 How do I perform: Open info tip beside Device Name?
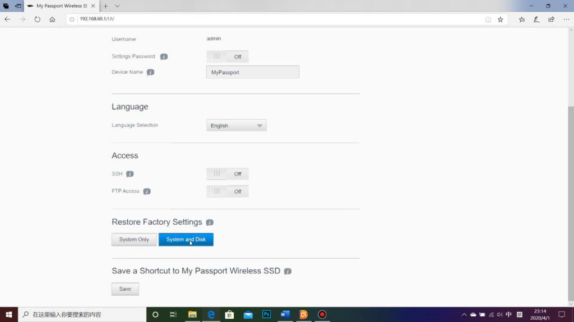point(150,72)
